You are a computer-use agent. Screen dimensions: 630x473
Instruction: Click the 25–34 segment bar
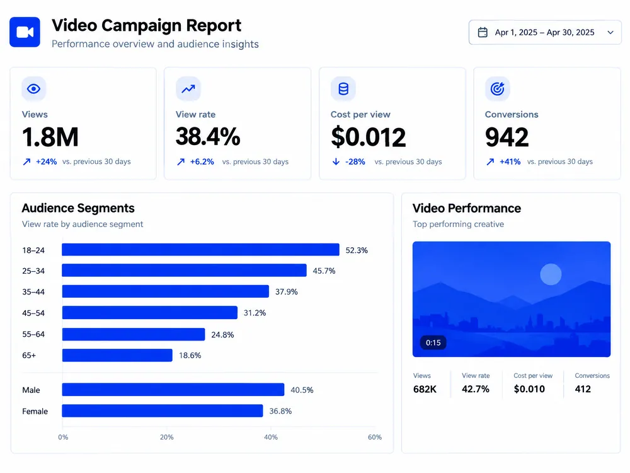pos(184,271)
